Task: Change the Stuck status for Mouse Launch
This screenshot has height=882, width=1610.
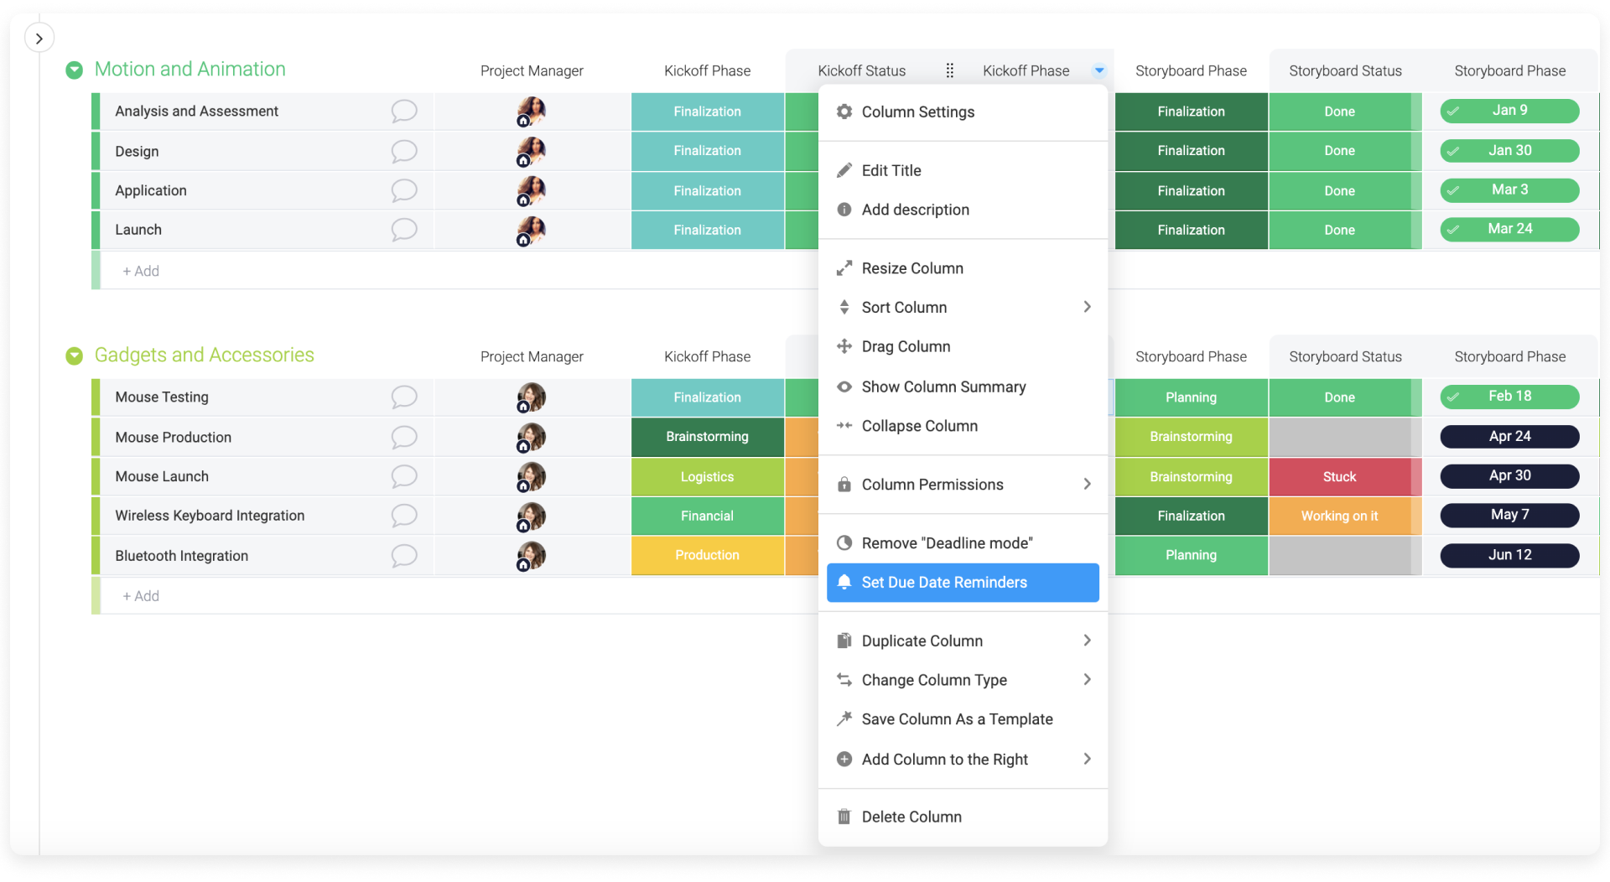Action: click(x=1345, y=476)
